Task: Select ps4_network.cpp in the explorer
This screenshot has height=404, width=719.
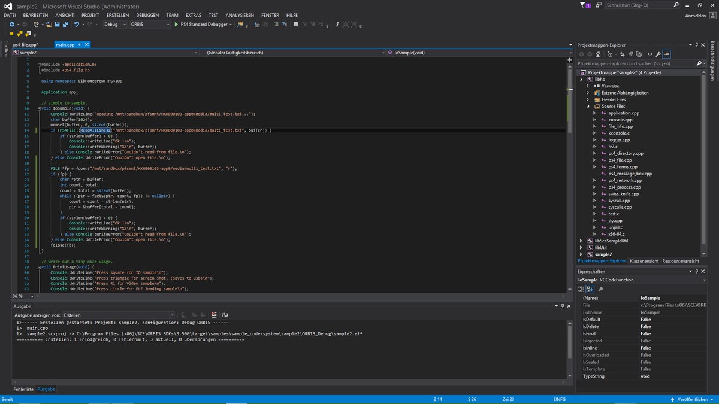Action: (x=624, y=180)
